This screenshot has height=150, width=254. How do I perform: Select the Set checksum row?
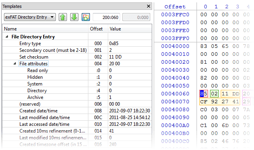[77, 57]
